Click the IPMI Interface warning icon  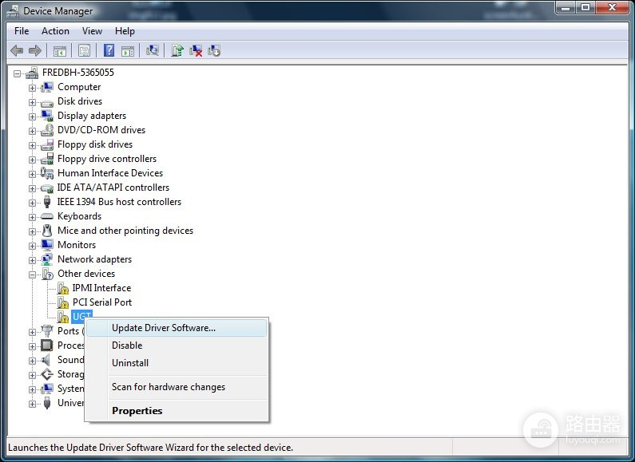[x=63, y=288]
